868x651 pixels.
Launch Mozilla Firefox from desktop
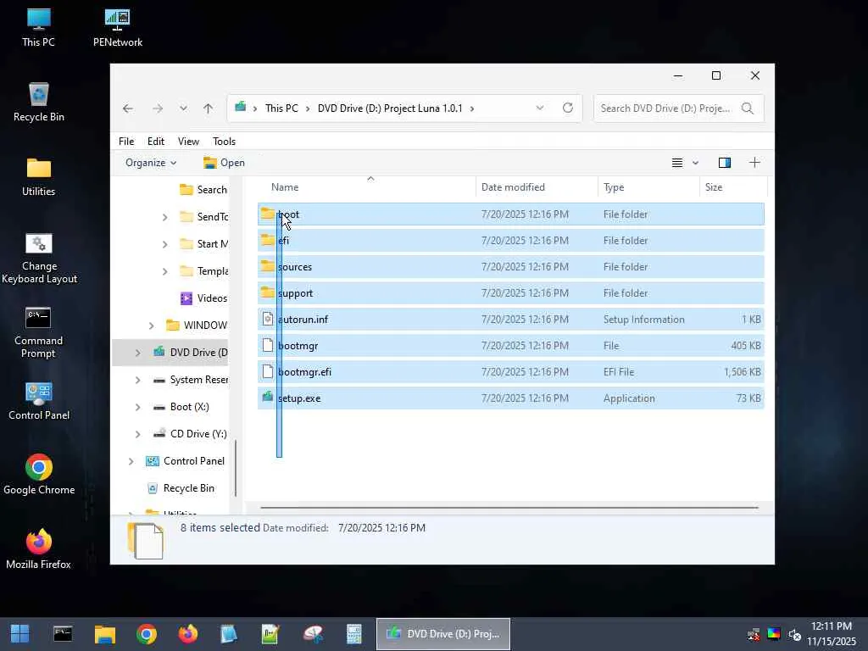point(38,549)
